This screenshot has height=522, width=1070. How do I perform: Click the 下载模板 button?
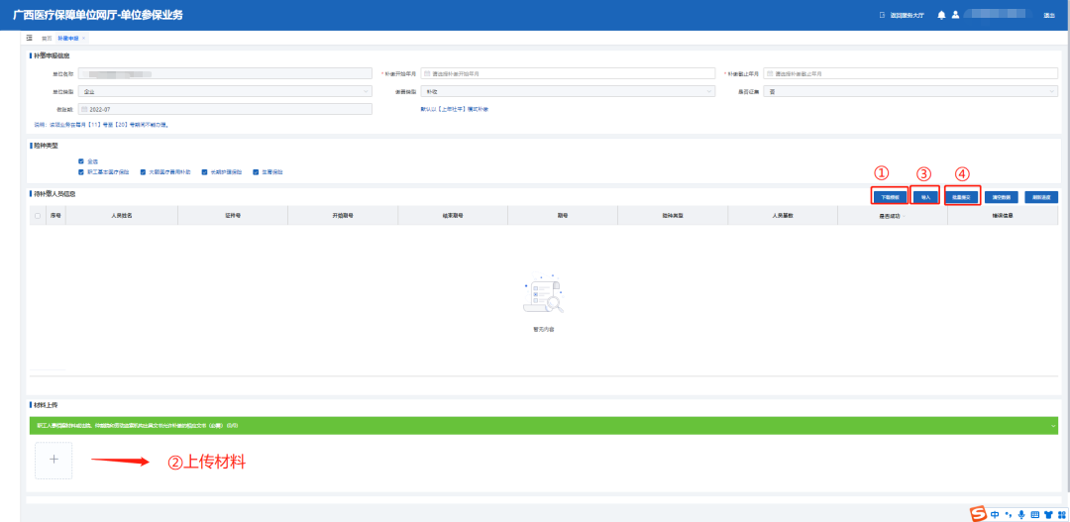(x=890, y=197)
